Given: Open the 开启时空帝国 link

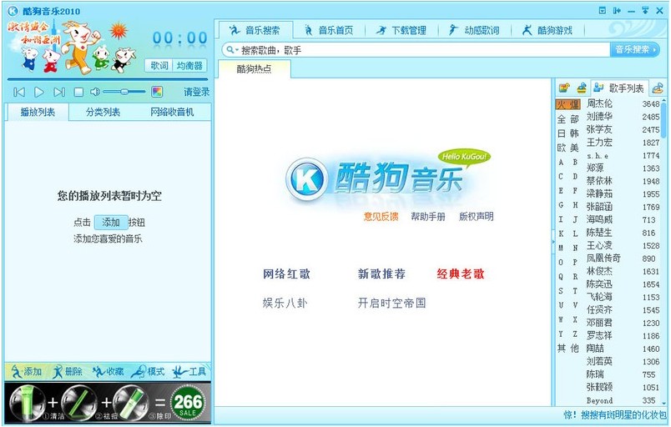Looking at the screenshot, I should pos(392,303).
